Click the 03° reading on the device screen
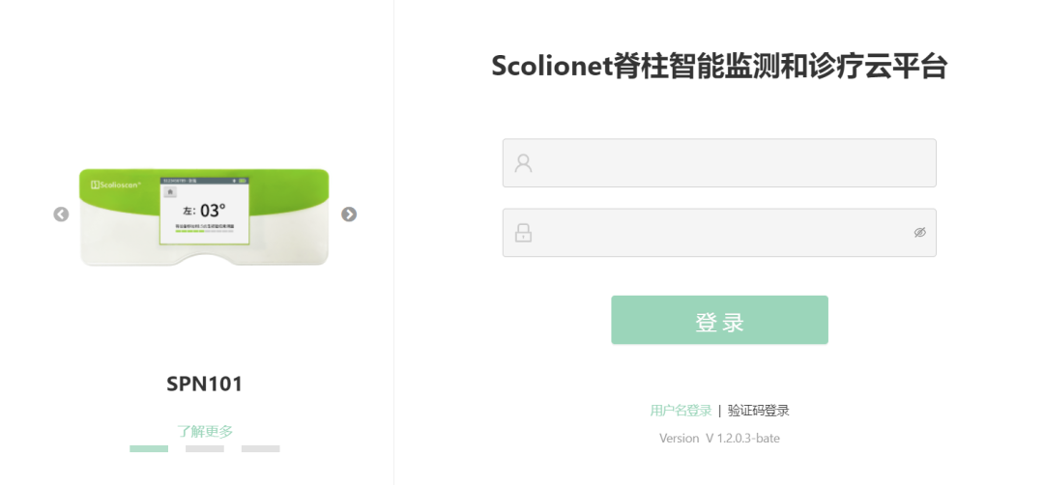Viewport: 1044px width, 485px height. tap(213, 210)
